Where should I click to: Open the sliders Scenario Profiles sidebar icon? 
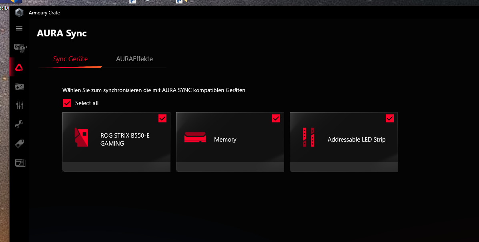tap(19, 106)
